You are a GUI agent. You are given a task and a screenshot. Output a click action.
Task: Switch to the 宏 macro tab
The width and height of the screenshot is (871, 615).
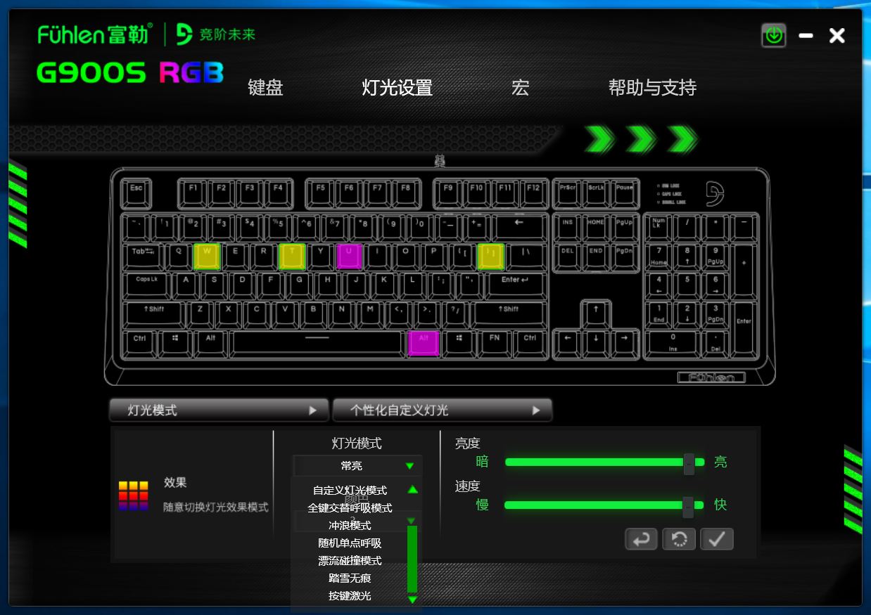click(521, 88)
